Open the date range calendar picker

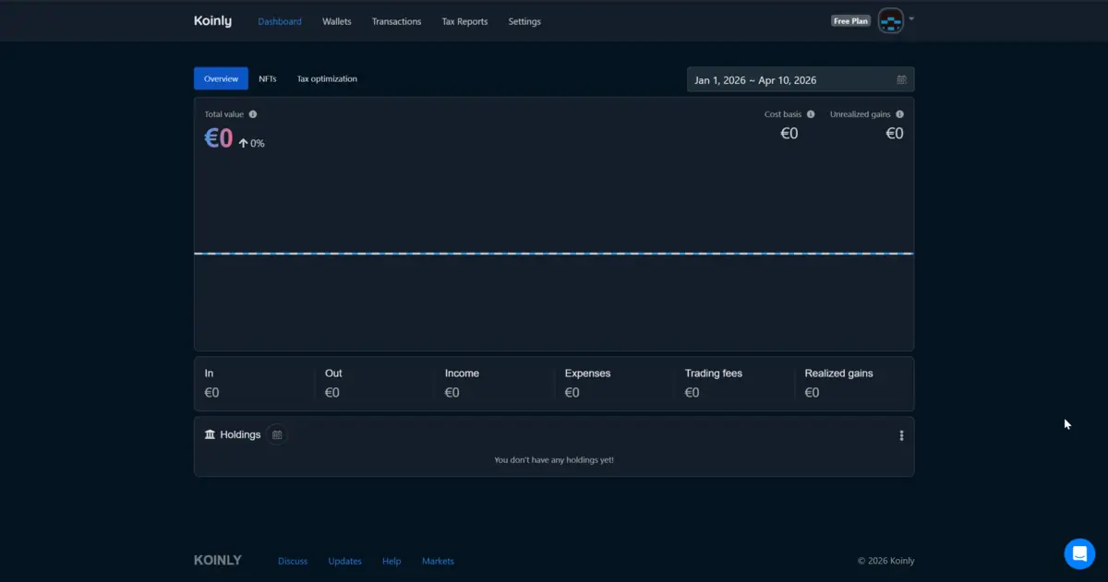pyautogui.click(x=903, y=79)
